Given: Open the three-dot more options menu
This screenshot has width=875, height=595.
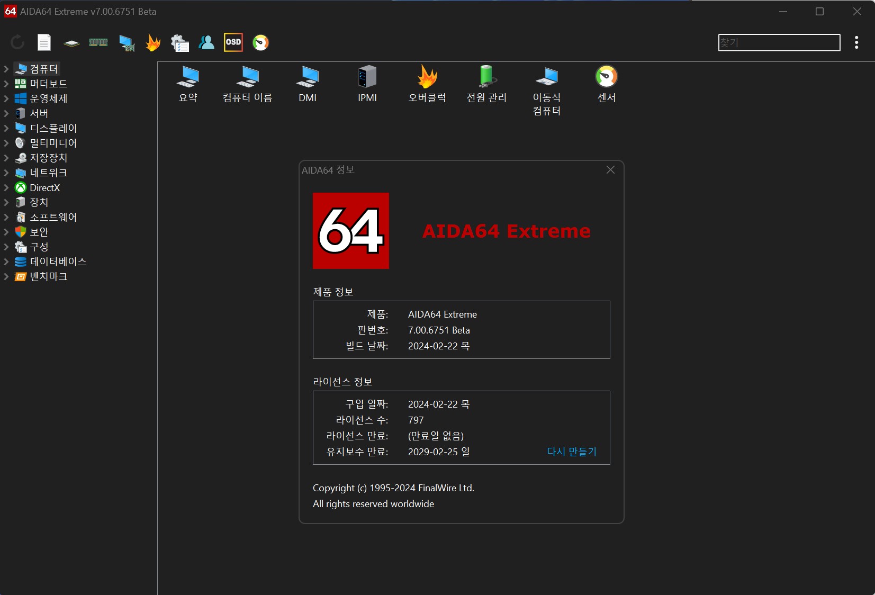Looking at the screenshot, I should pos(856,42).
